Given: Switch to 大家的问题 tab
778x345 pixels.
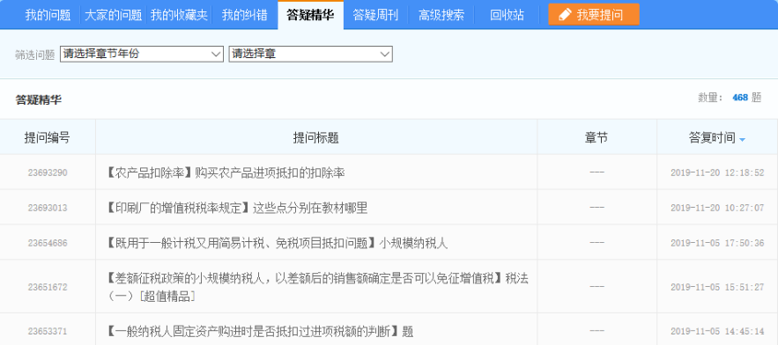Looking at the screenshot, I should click(x=113, y=15).
